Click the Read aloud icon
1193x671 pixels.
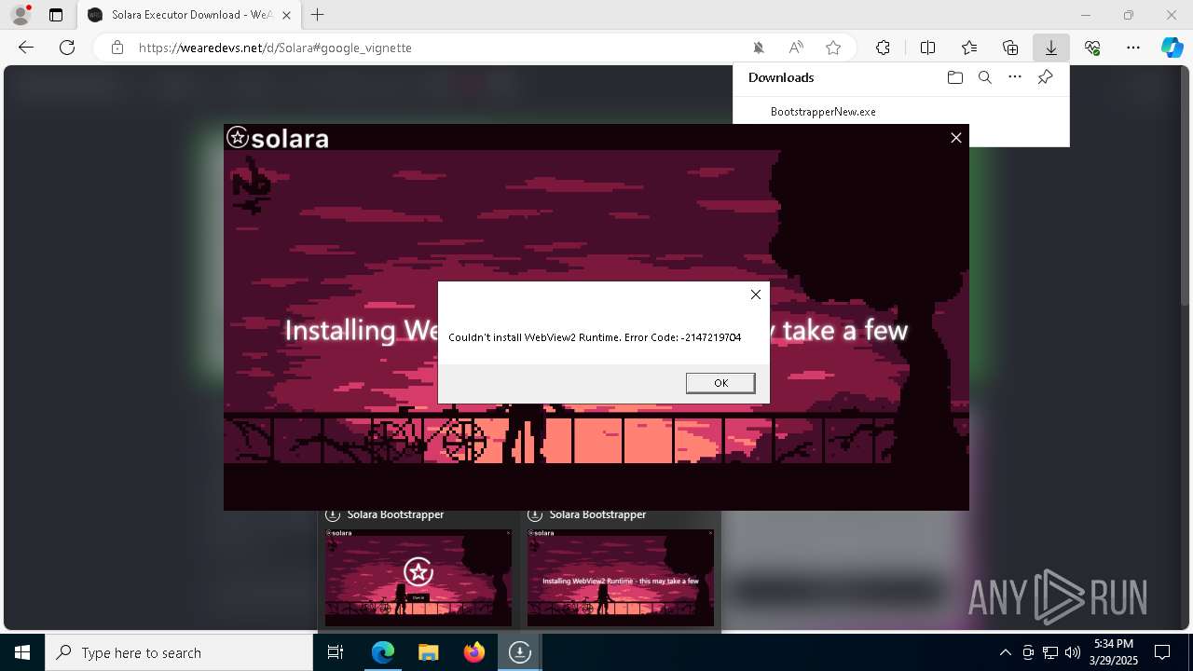(796, 48)
